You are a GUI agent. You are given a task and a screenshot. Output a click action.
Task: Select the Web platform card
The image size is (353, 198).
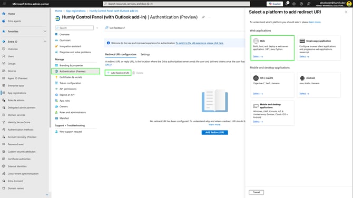point(272,48)
